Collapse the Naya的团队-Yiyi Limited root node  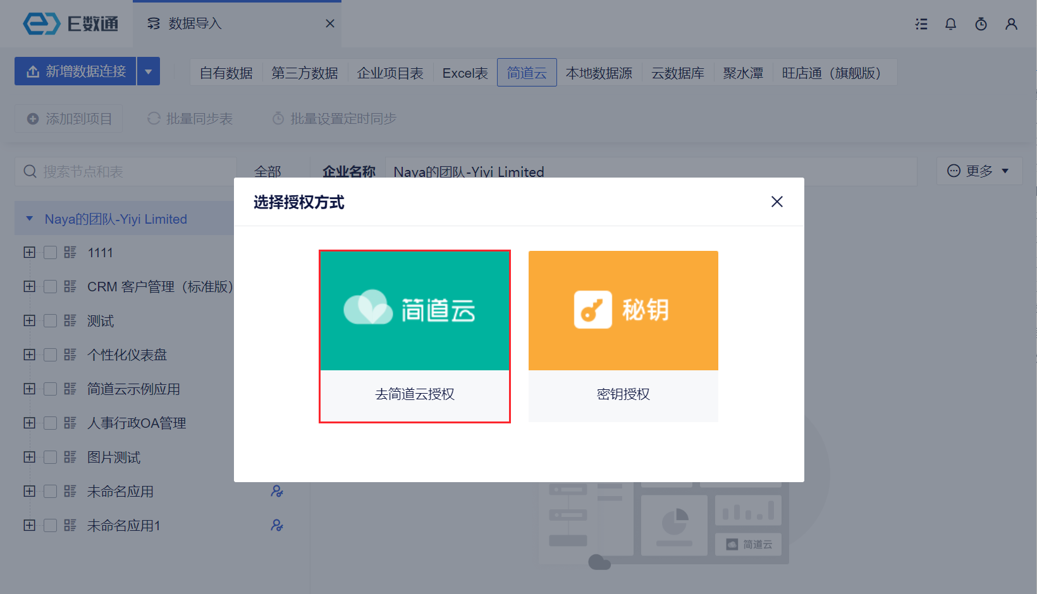(x=29, y=219)
